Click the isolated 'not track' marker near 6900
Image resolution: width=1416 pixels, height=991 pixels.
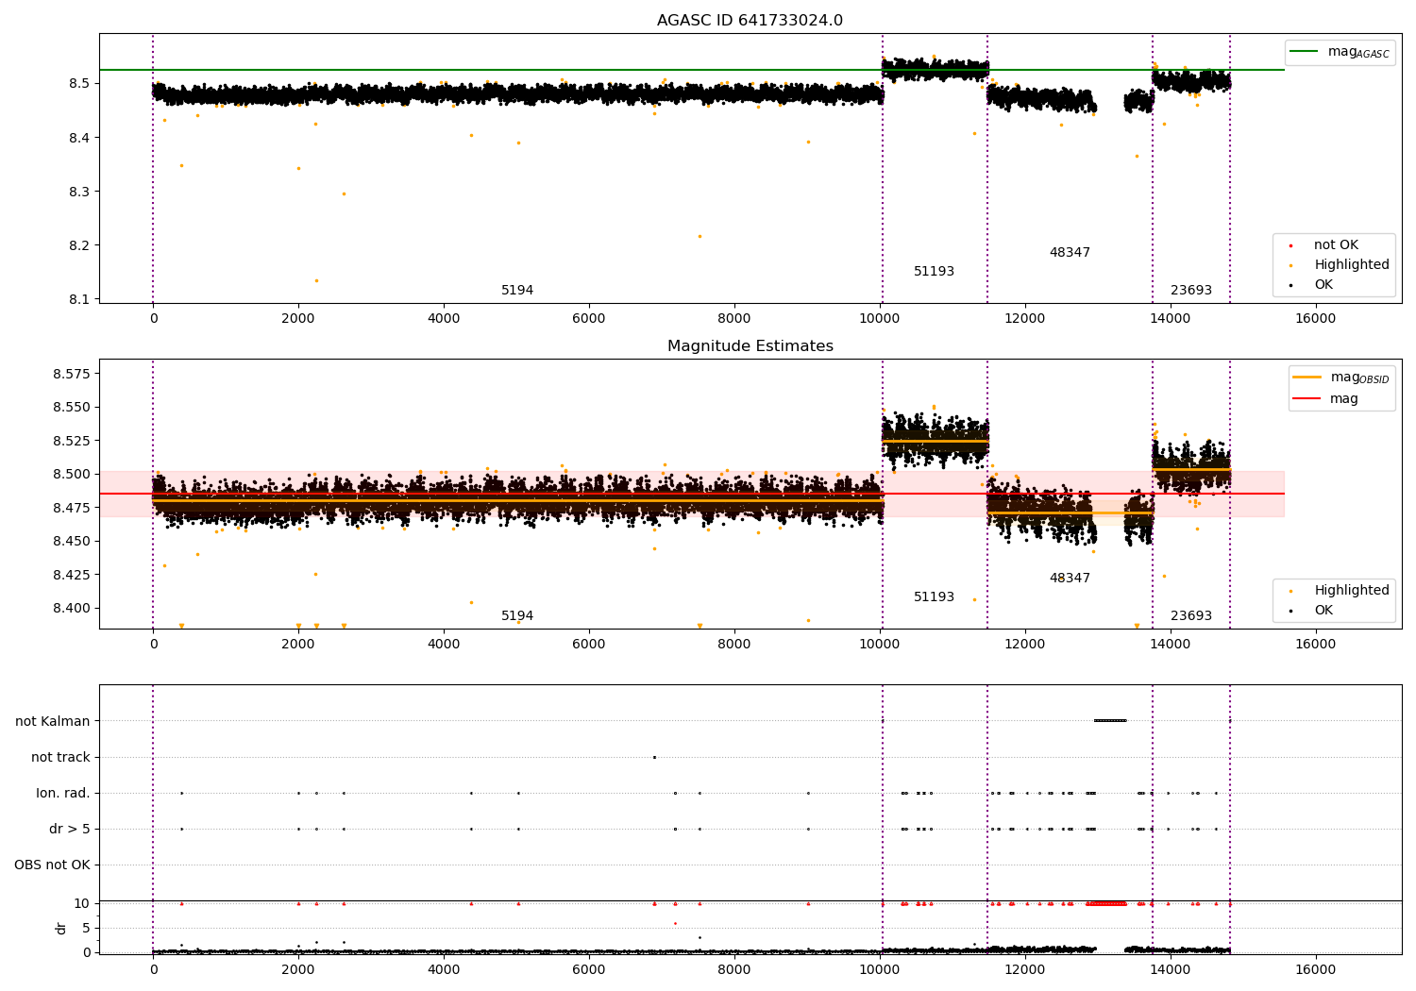[x=654, y=757]
